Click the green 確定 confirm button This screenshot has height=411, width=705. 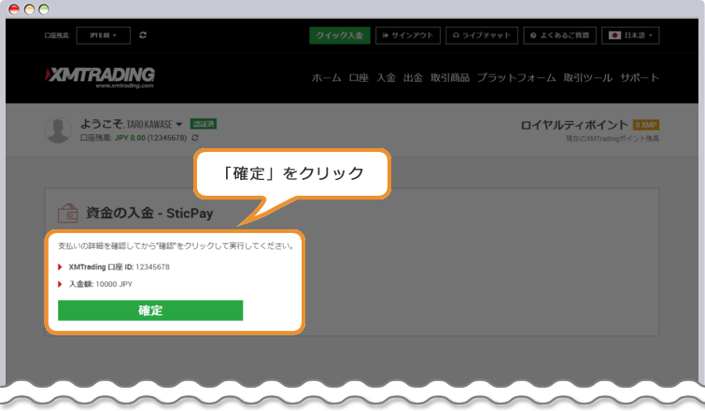coord(150,310)
